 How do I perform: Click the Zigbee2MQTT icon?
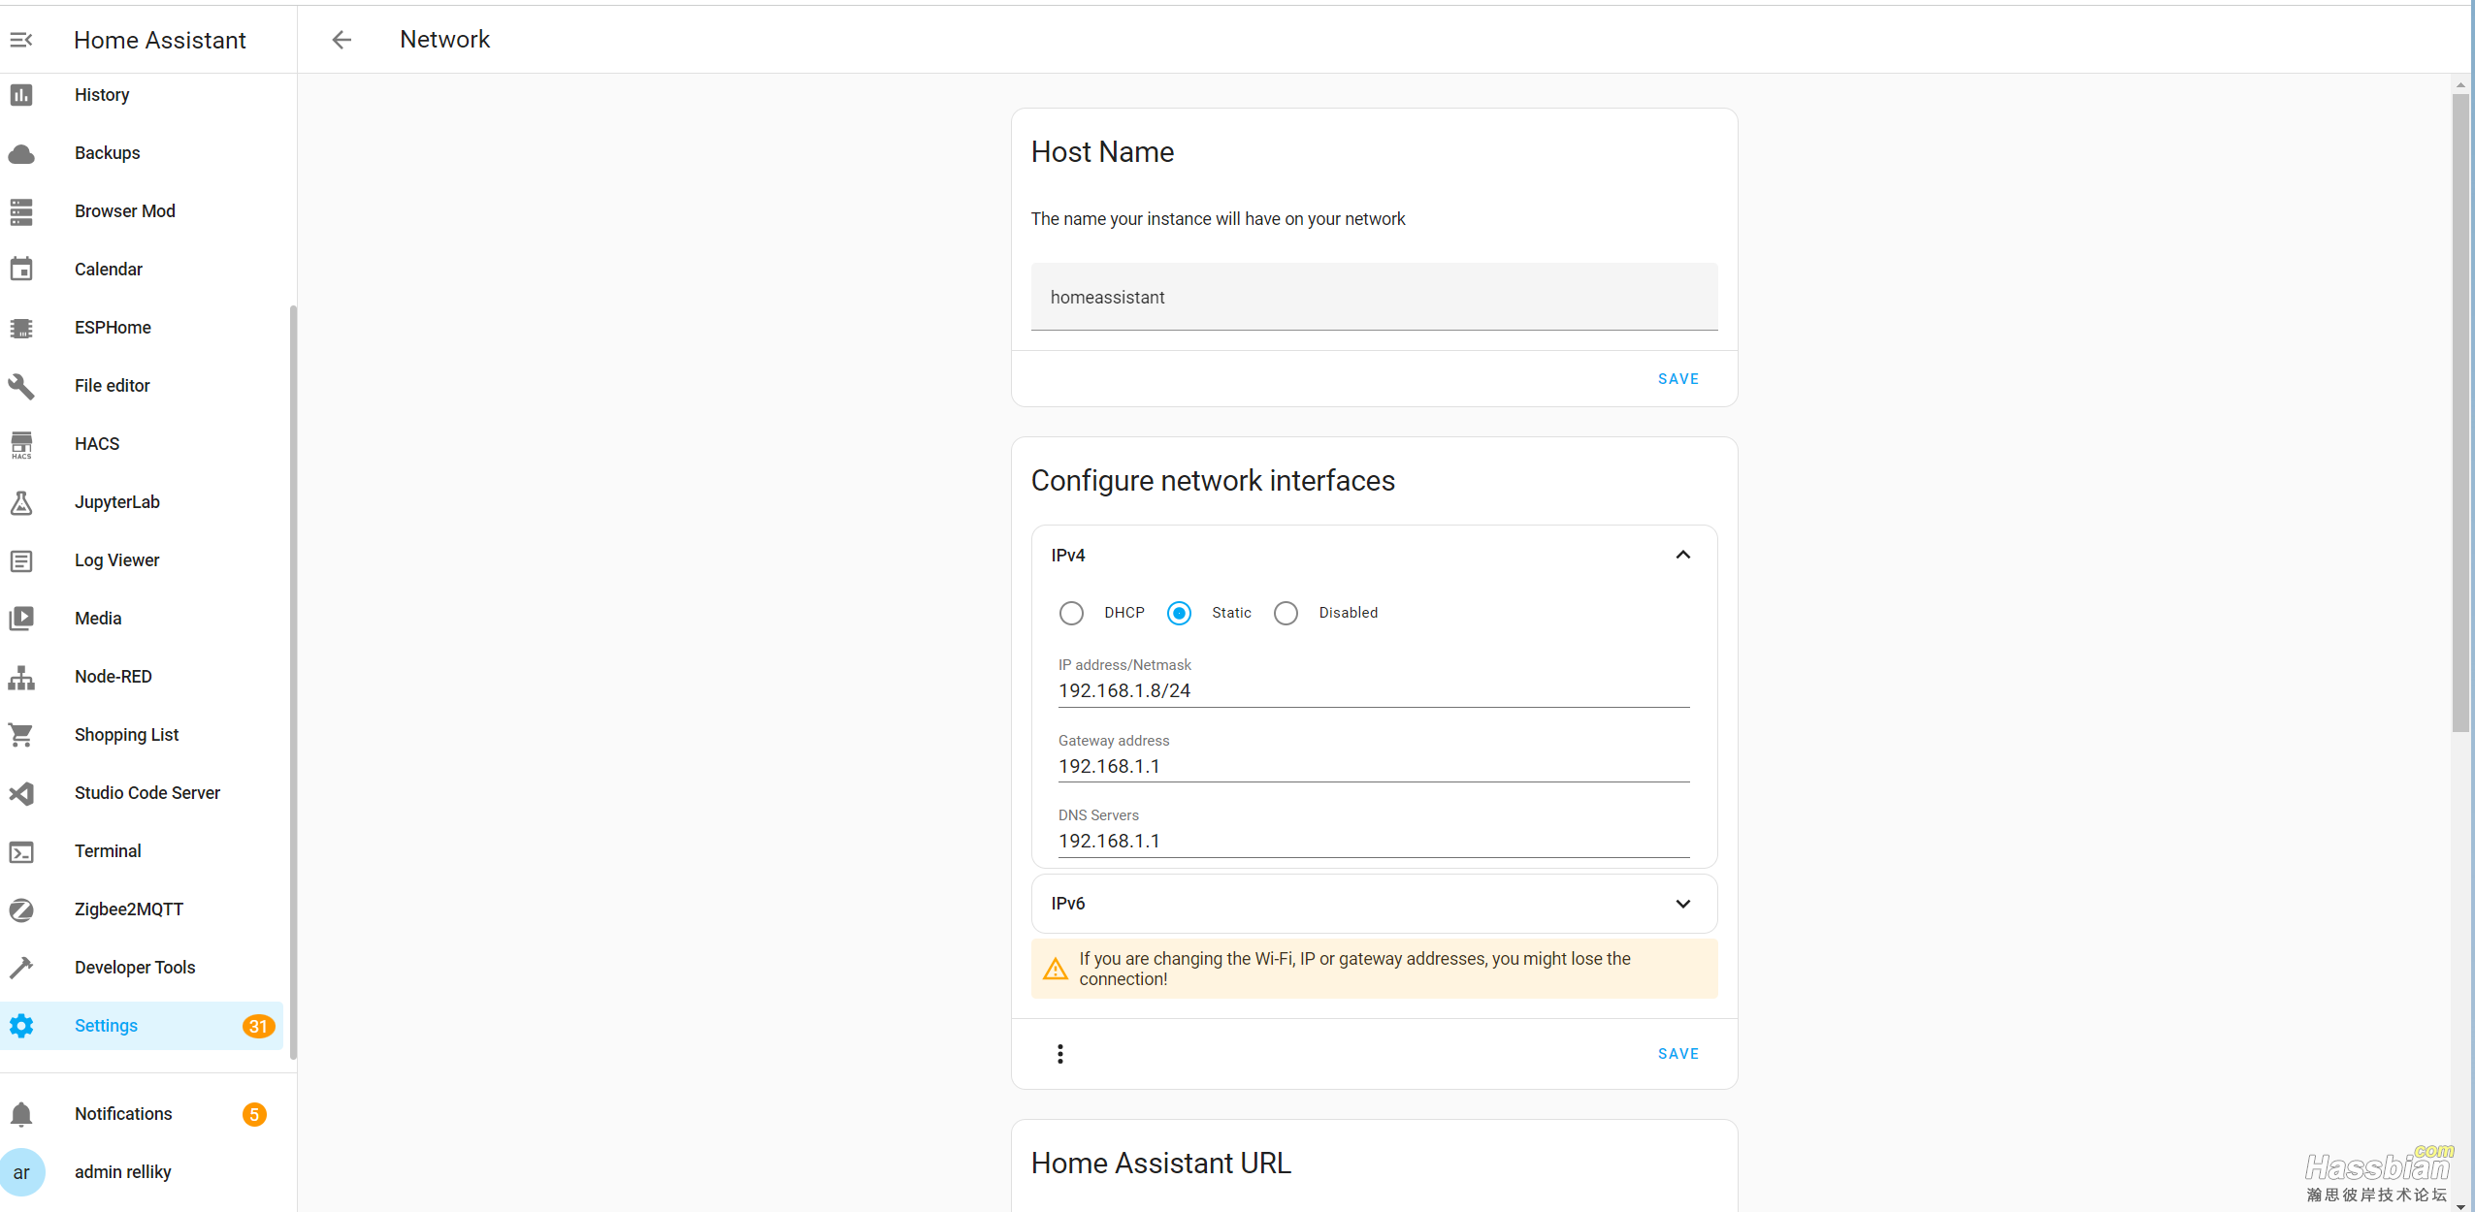tap(21, 909)
